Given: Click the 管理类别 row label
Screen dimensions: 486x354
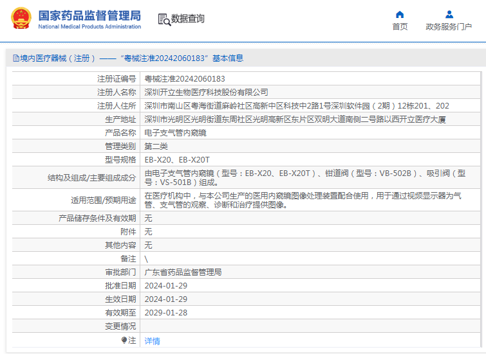Looking at the screenshot, I should coord(120,146).
